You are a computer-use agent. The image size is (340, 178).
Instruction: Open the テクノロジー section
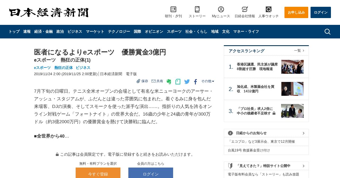click(x=119, y=32)
